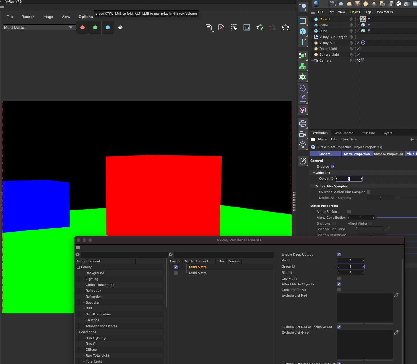Image resolution: width=417 pixels, height=364 pixels.
Task: Select Raw Total Light element
Action: 98,355
